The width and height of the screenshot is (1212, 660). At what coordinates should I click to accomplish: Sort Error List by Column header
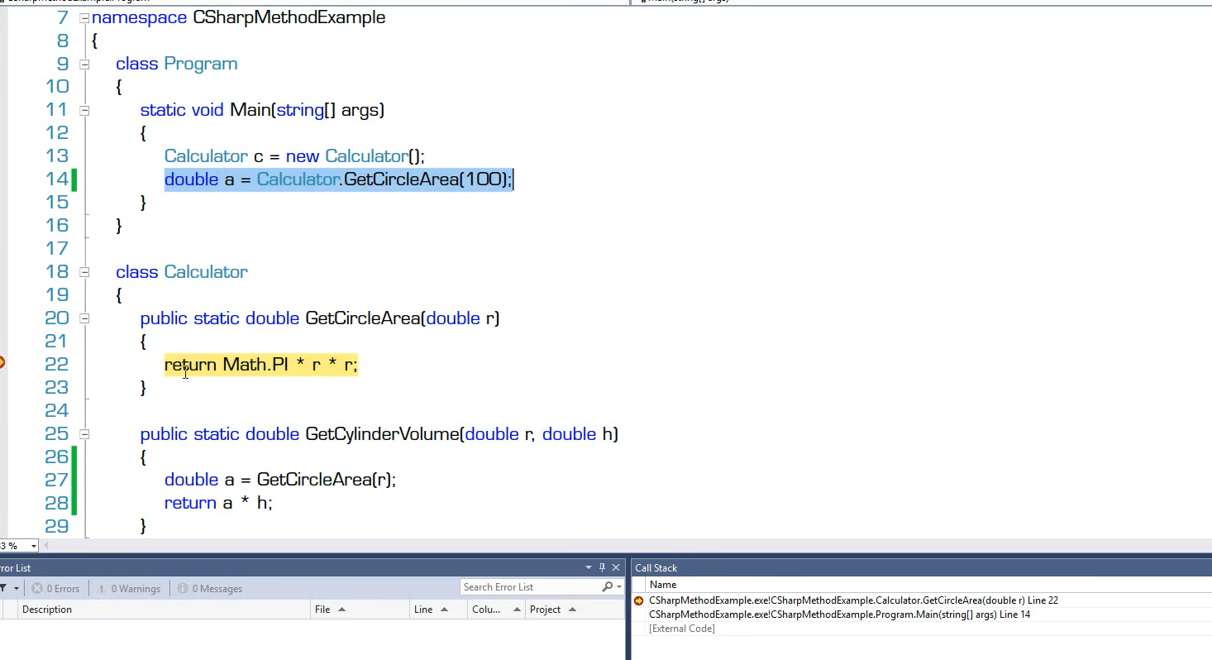[496, 610]
